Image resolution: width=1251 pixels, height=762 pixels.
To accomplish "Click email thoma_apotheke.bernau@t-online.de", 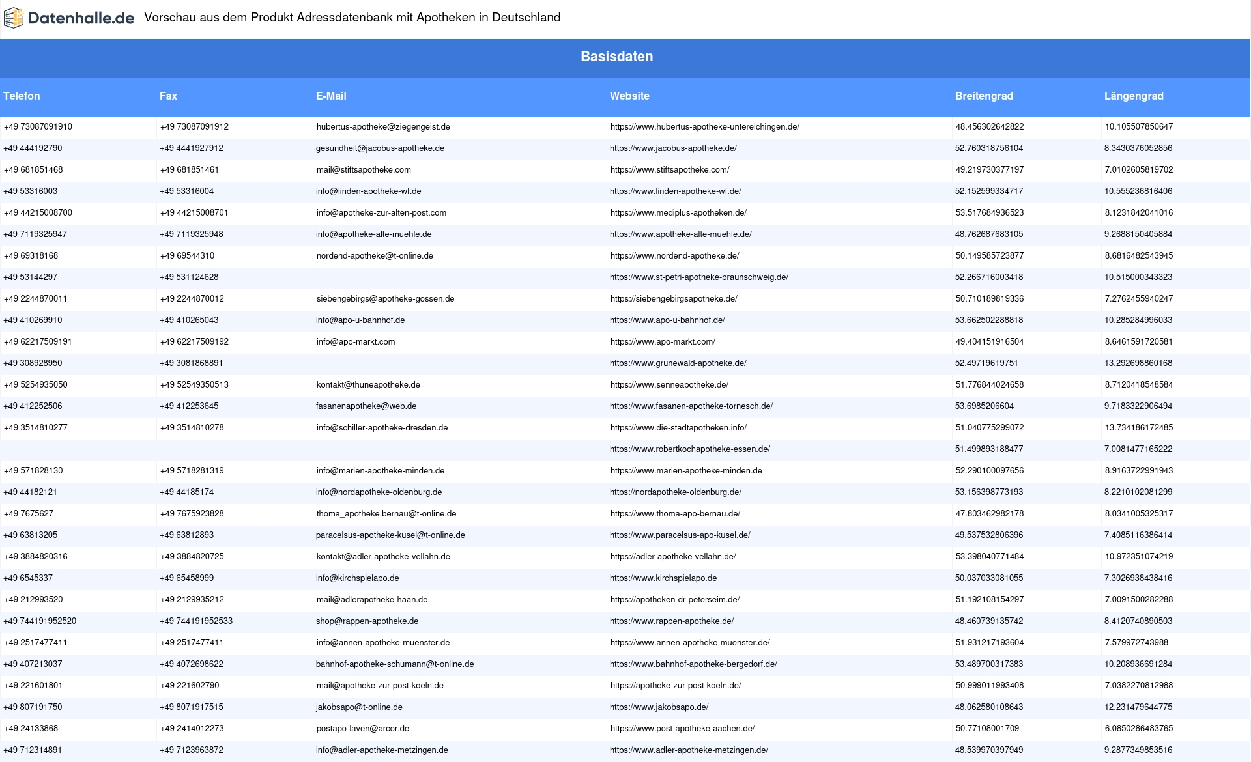I will [x=386, y=514].
